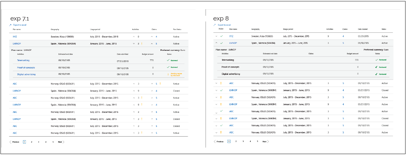
Task: Click Telemarking's green Reviewed checkmark in exp 7.1
Action: pos(168,60)
